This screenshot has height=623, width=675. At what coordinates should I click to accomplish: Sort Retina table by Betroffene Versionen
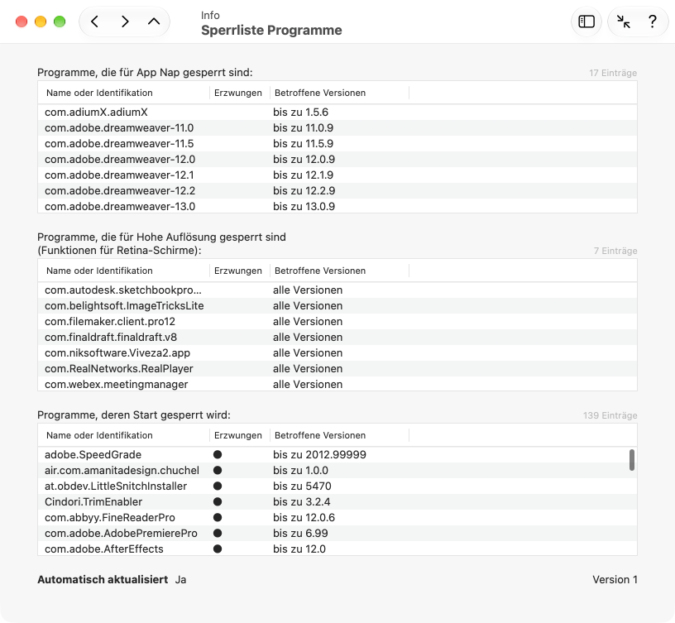[x=339, y=271]
